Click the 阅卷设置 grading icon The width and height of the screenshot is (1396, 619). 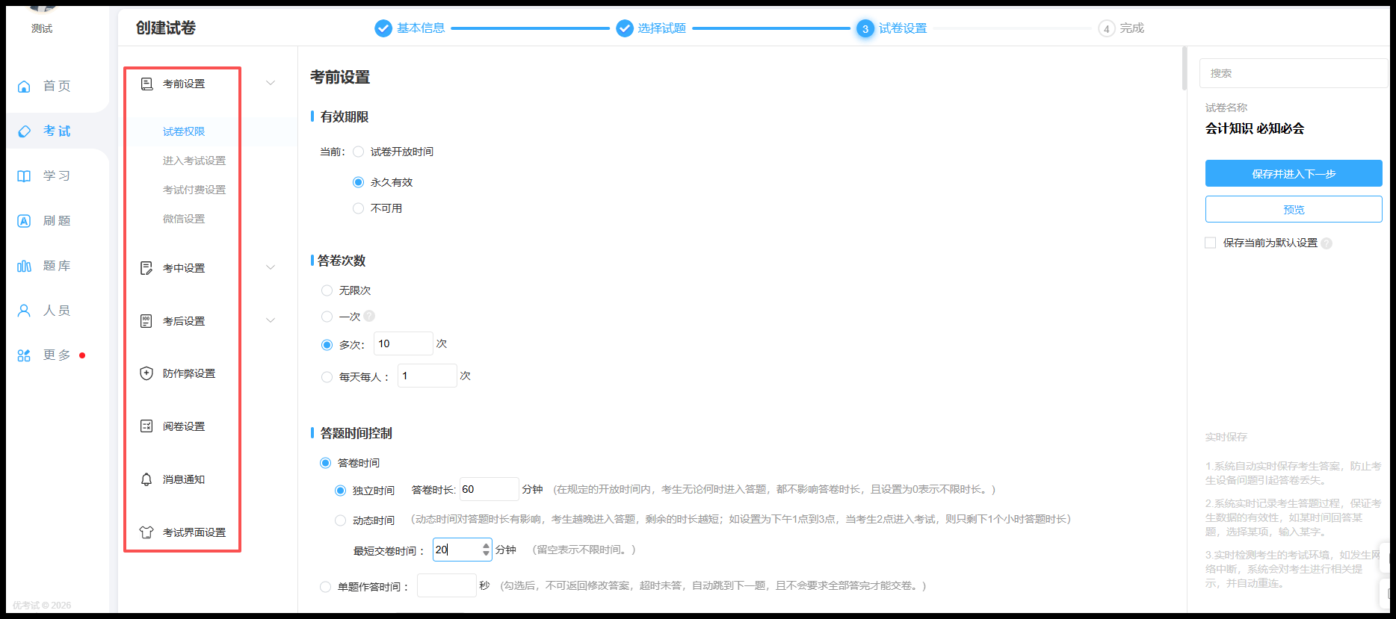tap(146, 426)
